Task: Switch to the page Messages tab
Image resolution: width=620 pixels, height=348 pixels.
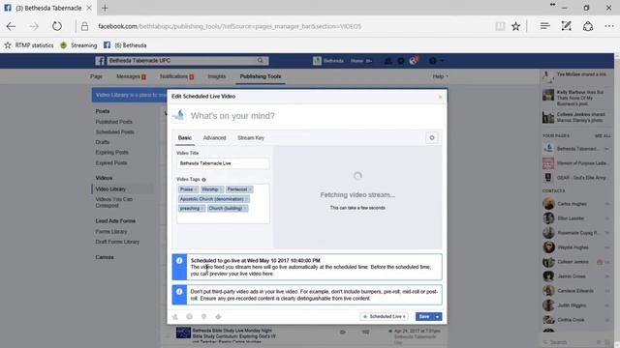Action: pyautogui.click(x=131, y=76)
